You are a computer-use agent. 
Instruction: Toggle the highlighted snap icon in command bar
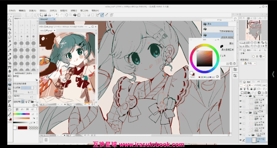pyautogui.click(x=102, y=15)
